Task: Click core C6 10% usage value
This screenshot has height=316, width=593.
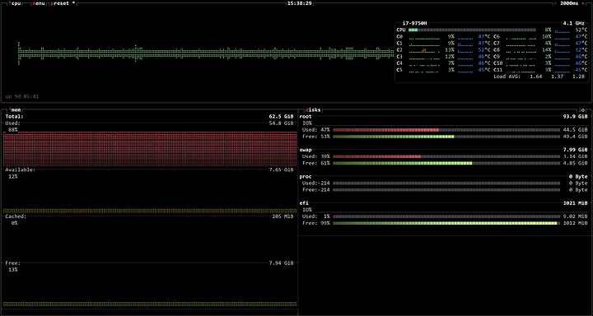Action: pos(547,37)
